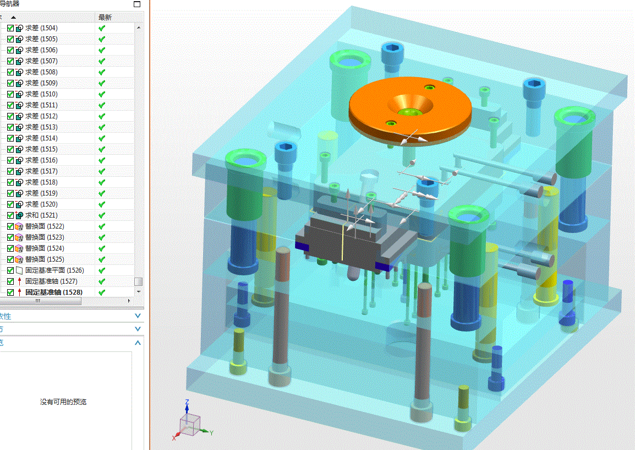Click the subtract icon of 求差 (1504)
Image resolution: width=635 pixels, height=450 pixels.
tap(19, 29)
